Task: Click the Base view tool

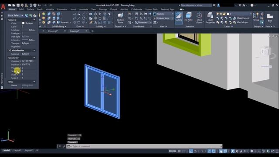Action: click(270, 17)
